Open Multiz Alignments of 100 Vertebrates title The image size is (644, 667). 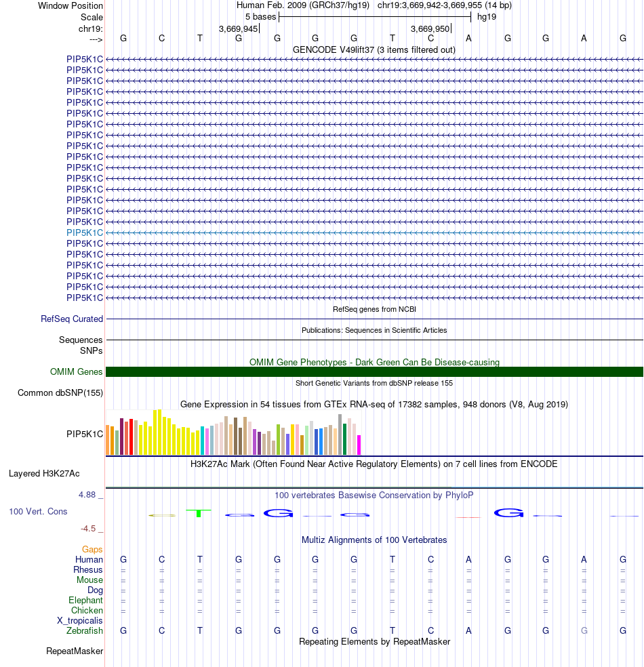point(374,540)
